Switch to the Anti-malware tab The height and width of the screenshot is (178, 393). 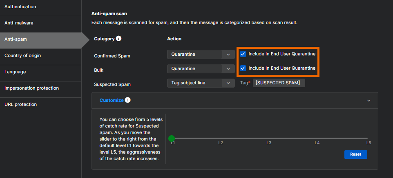tap(19, 23)
